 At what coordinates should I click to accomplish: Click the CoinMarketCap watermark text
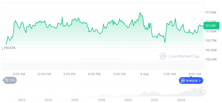coord(184,56)
